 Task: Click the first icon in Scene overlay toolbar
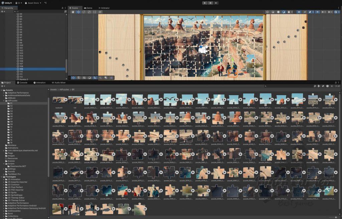[x=73, y=78]
